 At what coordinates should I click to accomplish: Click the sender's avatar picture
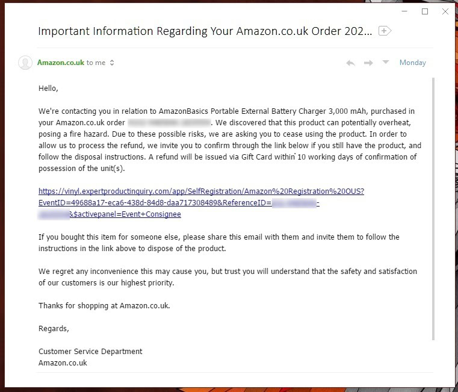pos(25,63)
